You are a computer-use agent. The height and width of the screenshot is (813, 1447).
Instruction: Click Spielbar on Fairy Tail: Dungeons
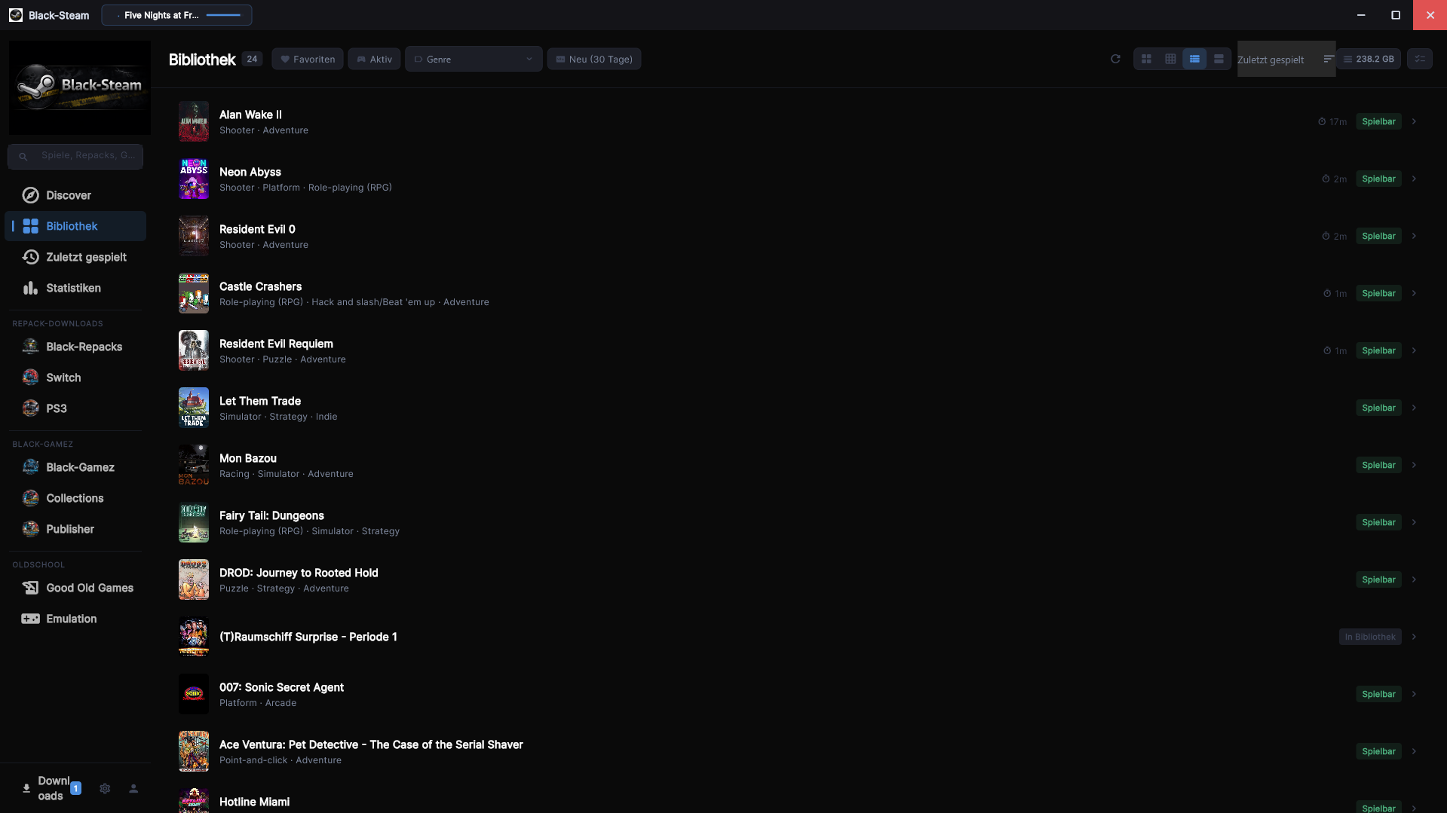point(1378,522)
